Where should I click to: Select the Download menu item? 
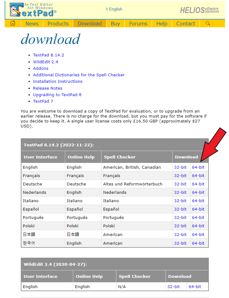click(x=90, y=24)
